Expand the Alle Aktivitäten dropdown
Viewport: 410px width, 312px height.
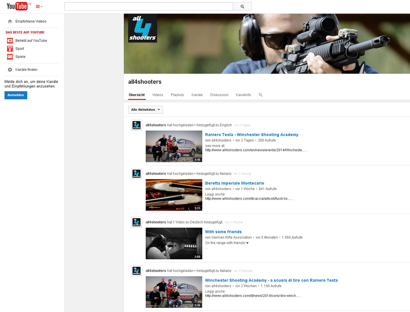tap(146, 110)
